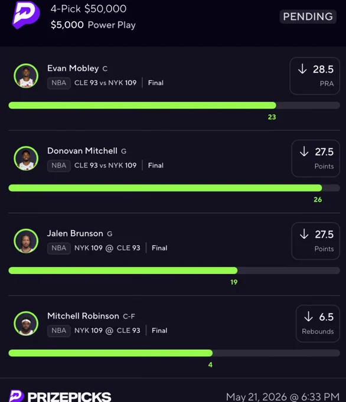This screenshot has width=346, height=402.
Task: Click the PrizePicks wordmark logo at bottom
Action: pyautogui.click(x=60, y=396)
